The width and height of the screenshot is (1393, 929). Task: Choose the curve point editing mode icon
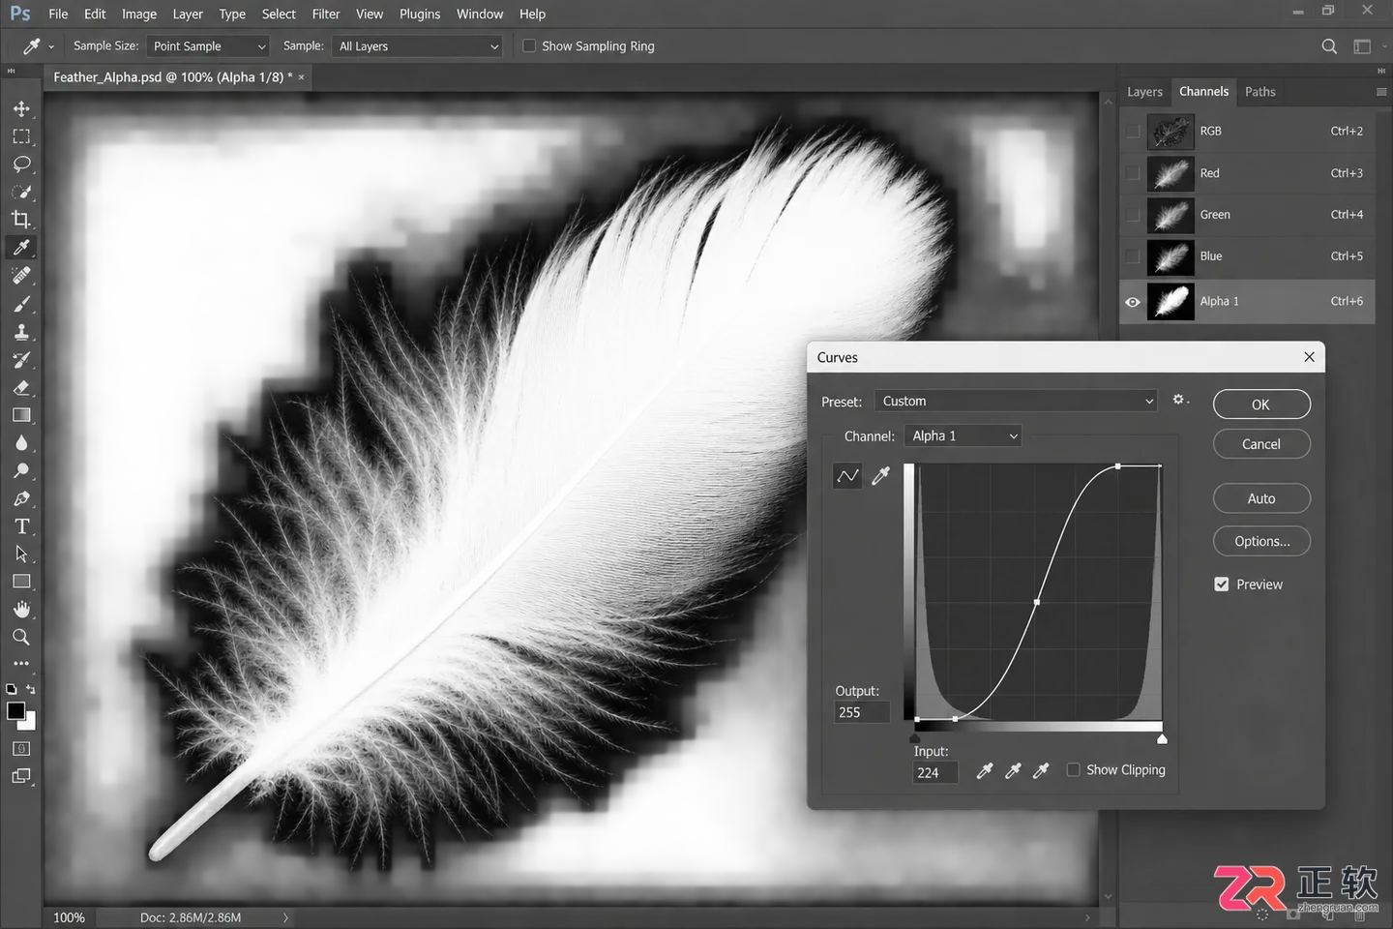(847, 475)
